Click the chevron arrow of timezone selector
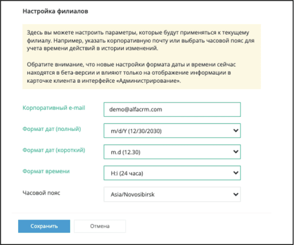The image size is (294, 245). [x=236, y=194]
